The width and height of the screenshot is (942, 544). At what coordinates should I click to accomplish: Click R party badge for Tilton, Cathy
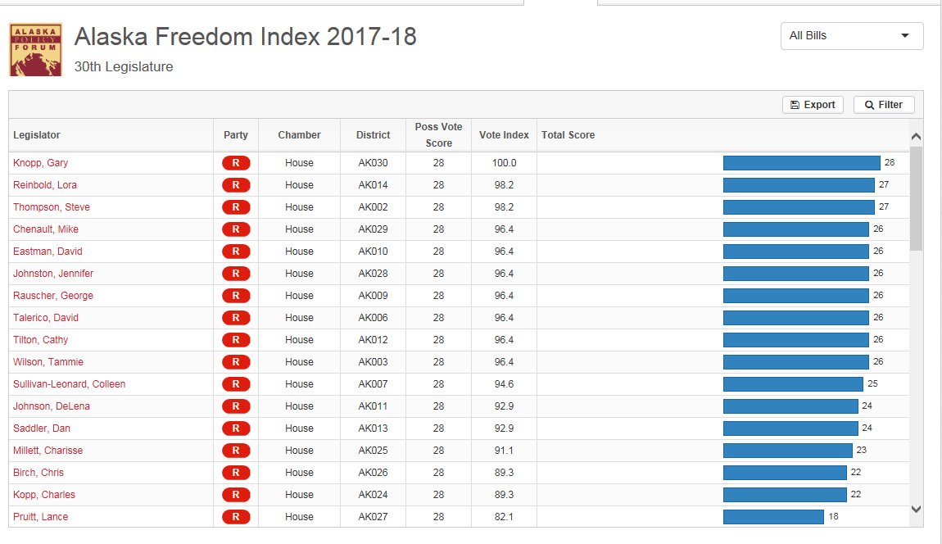(236, 340)
